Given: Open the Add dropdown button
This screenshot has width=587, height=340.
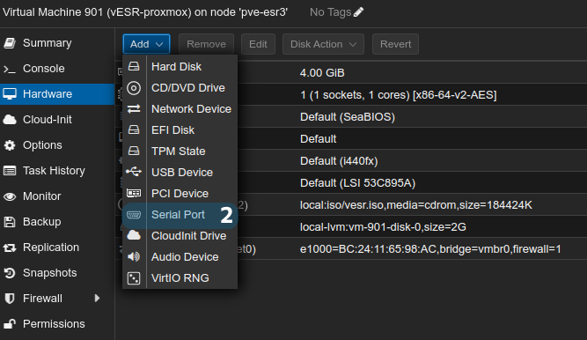Looking at the screenshot, I should [146, 44].
